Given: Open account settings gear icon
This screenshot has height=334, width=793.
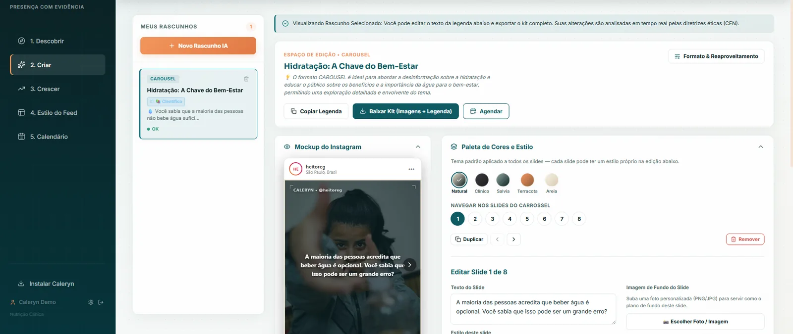Looking at the screenshot, I should point(91,302).
